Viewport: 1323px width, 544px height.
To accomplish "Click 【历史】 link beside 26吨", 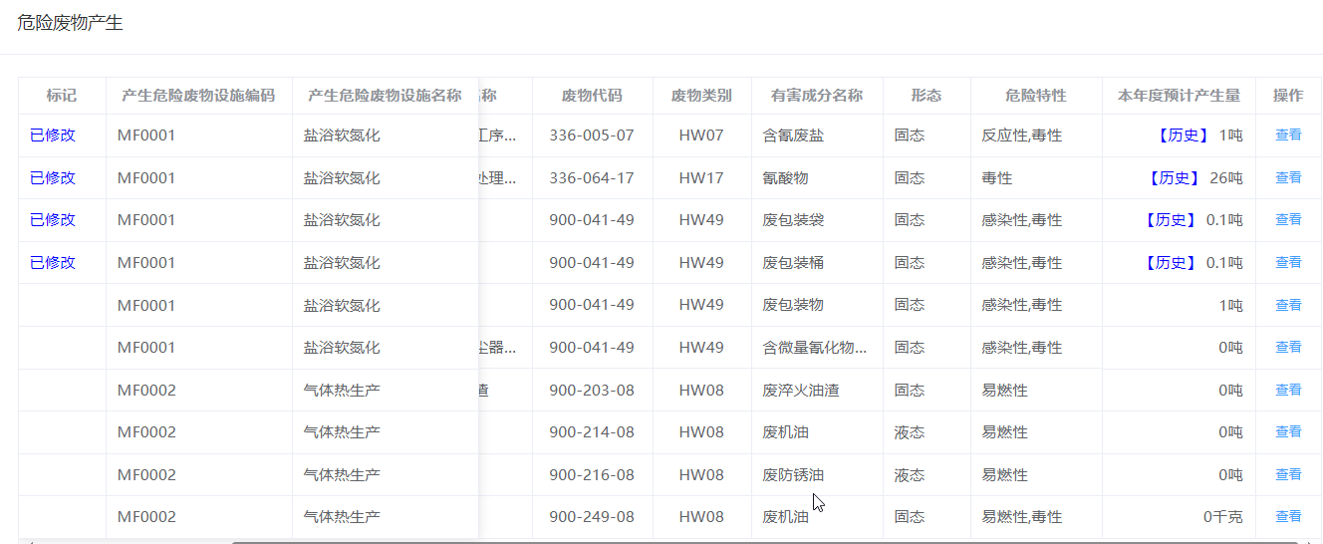I will point(1173,178).
